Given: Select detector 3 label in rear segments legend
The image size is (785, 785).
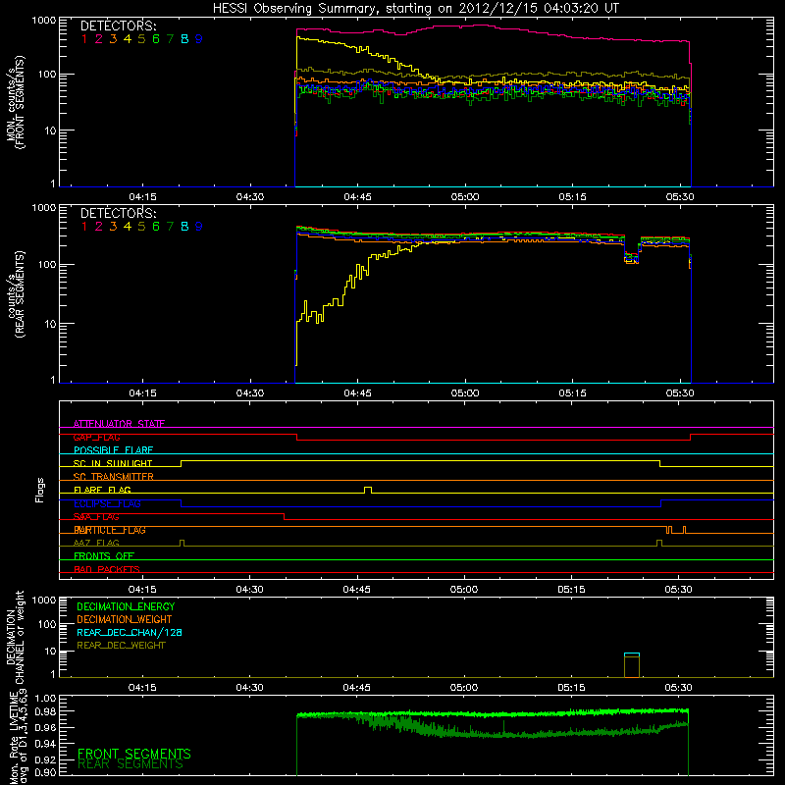Looking at the screenshot, I should click(x=113, y=227).
